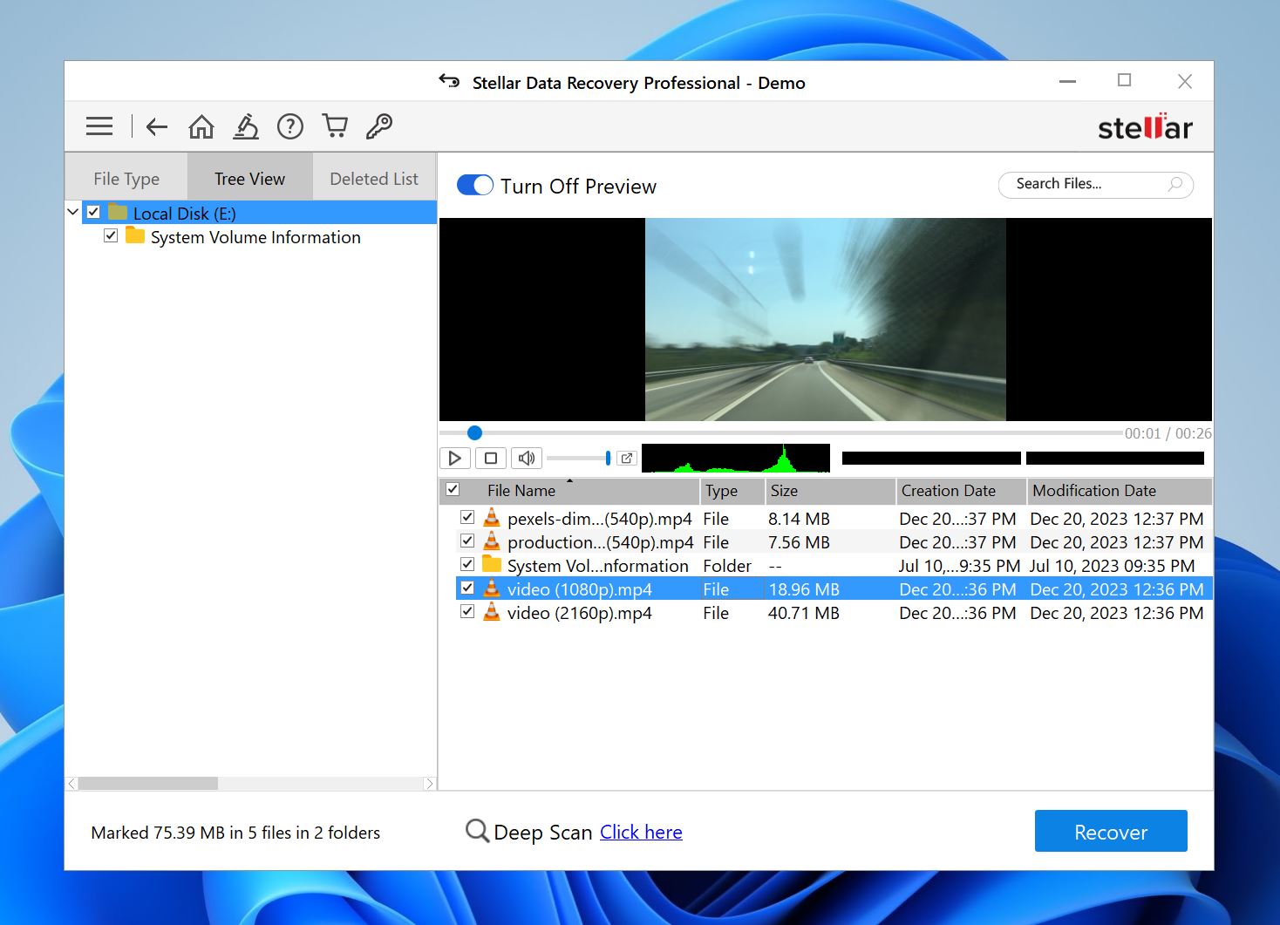
Task: Maximize the Stellar Data Recovery window
Action: [x=1125, y=80]
